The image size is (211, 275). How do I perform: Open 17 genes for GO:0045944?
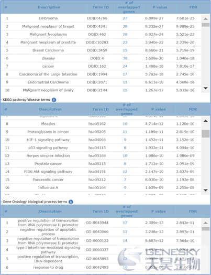pyautogui.click(x=125, y=223)
